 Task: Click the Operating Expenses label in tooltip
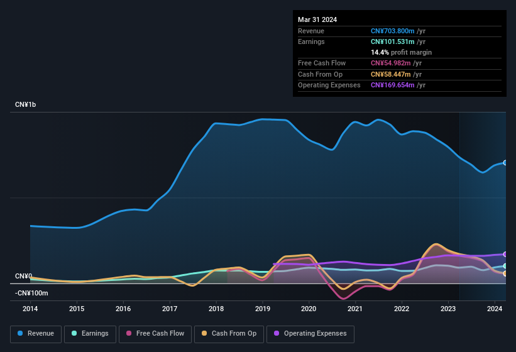point(329,85)
